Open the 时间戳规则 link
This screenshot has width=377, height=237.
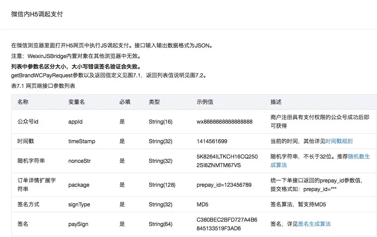point(339,141)
